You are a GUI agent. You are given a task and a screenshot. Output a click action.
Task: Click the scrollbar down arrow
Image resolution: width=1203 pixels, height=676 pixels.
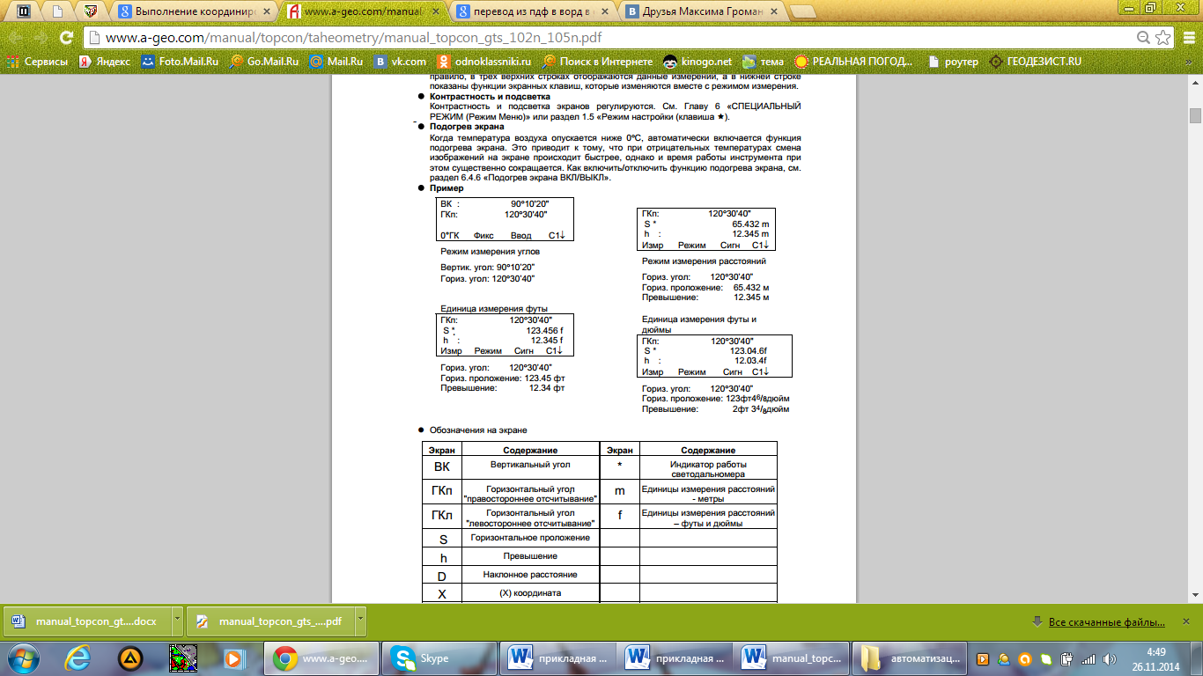pyautogui.click(x=1195, y=595)
